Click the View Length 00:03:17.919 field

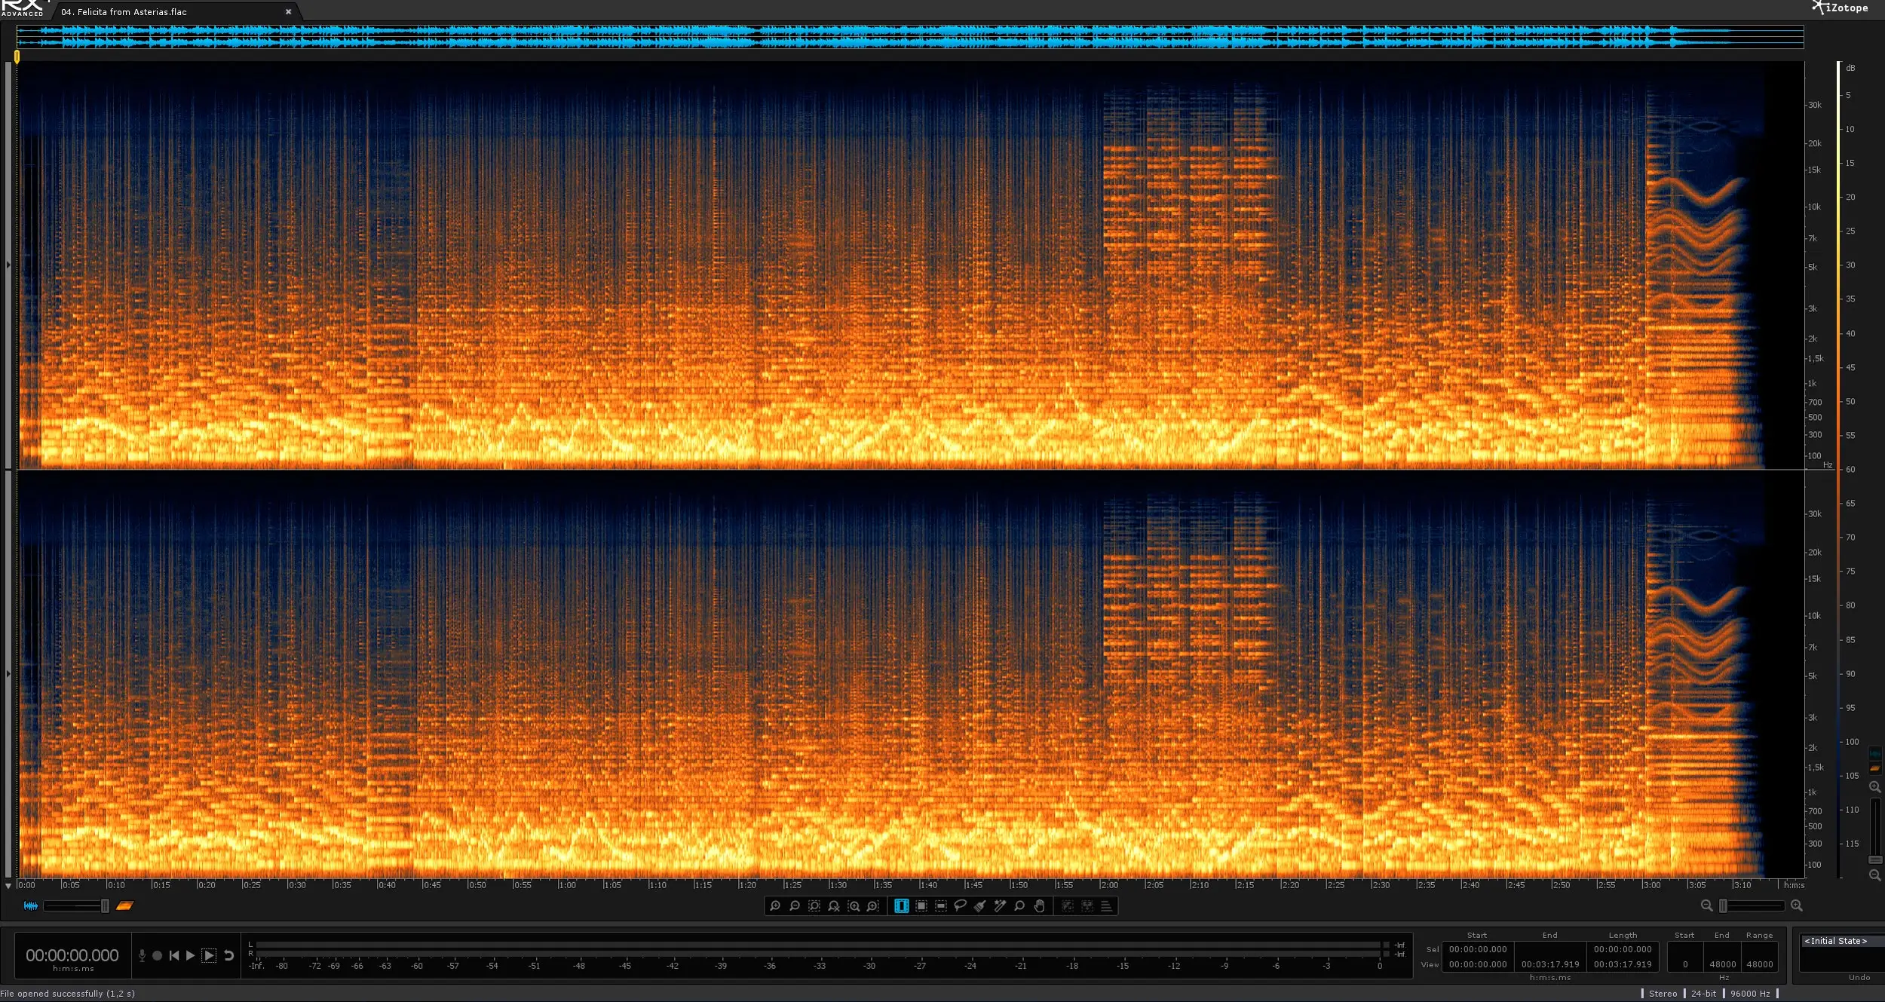click(x=1623, y=964)
